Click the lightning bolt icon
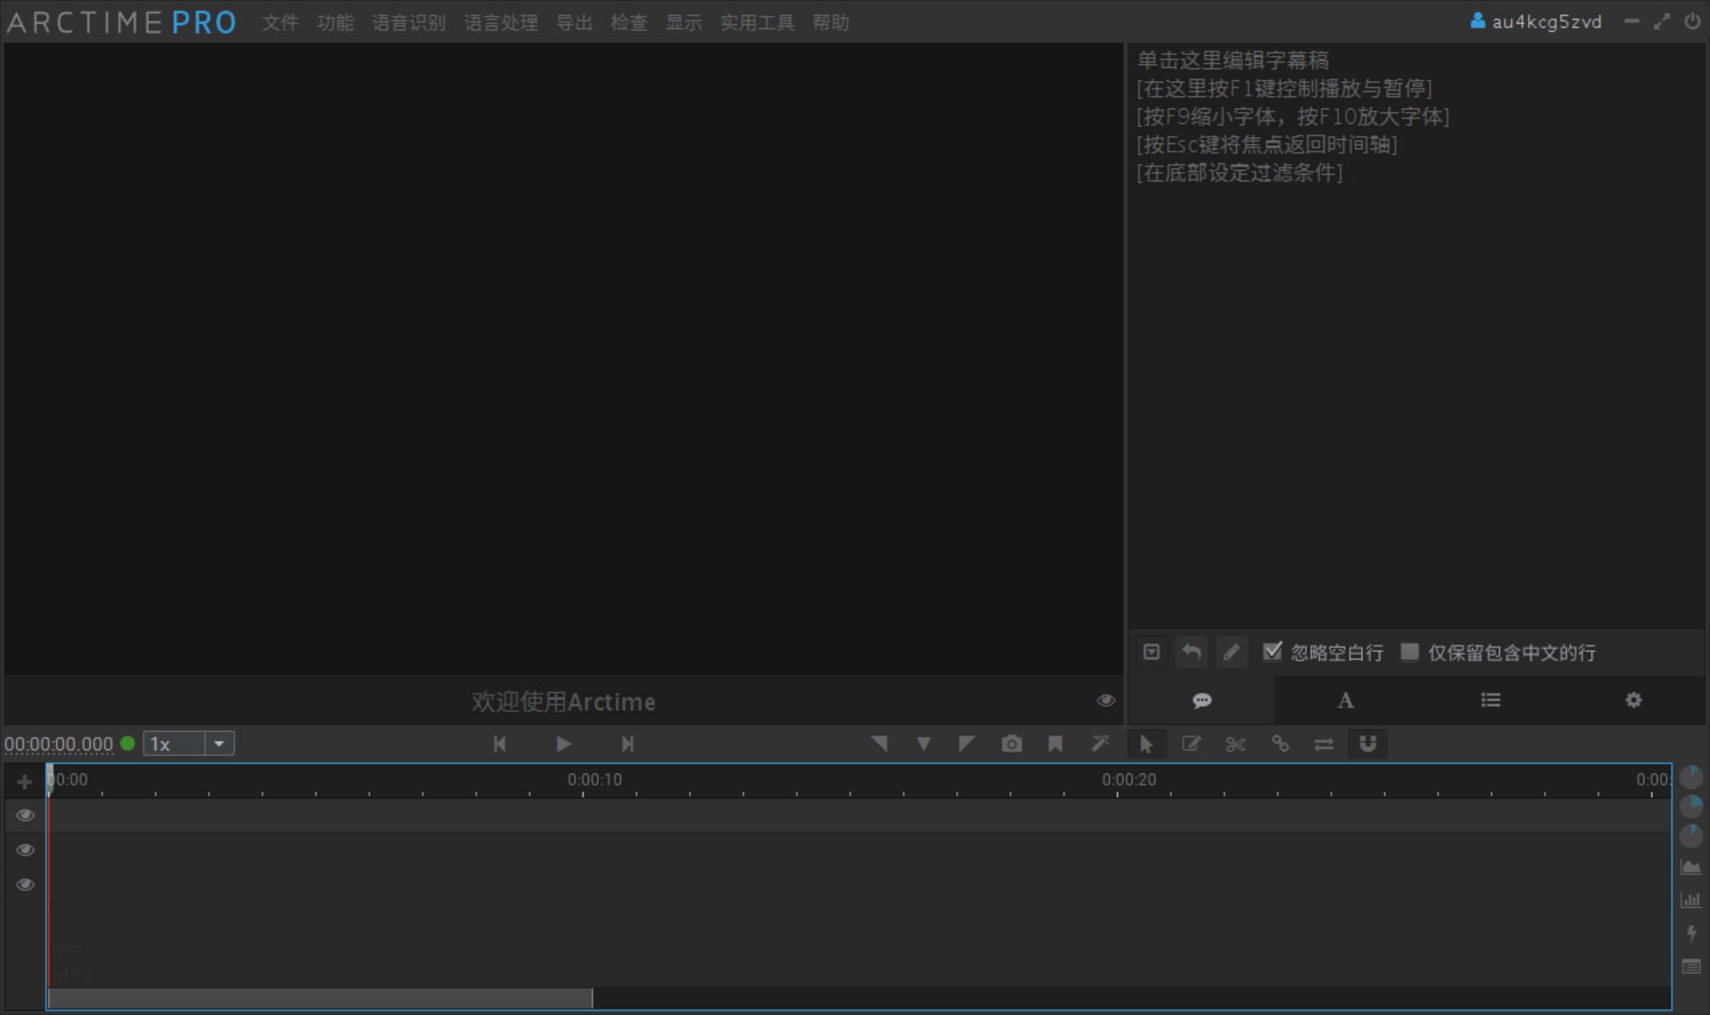1710x1015 pixels. point(1690,933)
